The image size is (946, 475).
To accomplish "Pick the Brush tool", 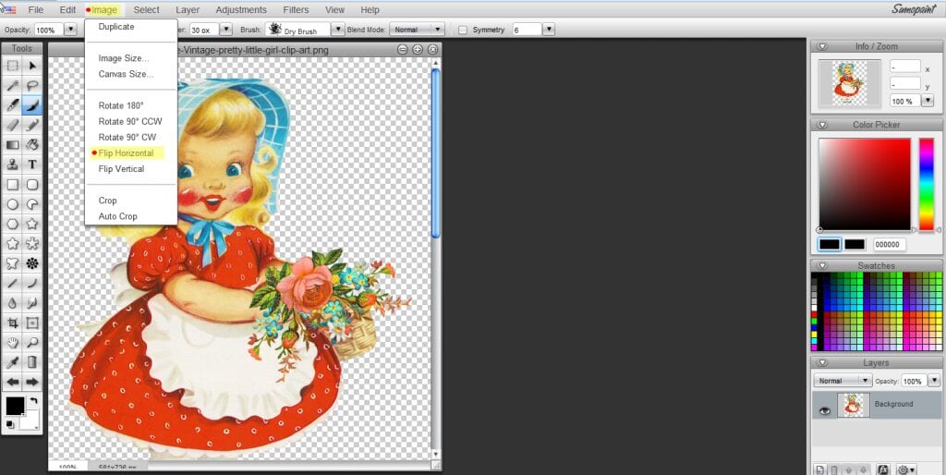I will [32, 105].
